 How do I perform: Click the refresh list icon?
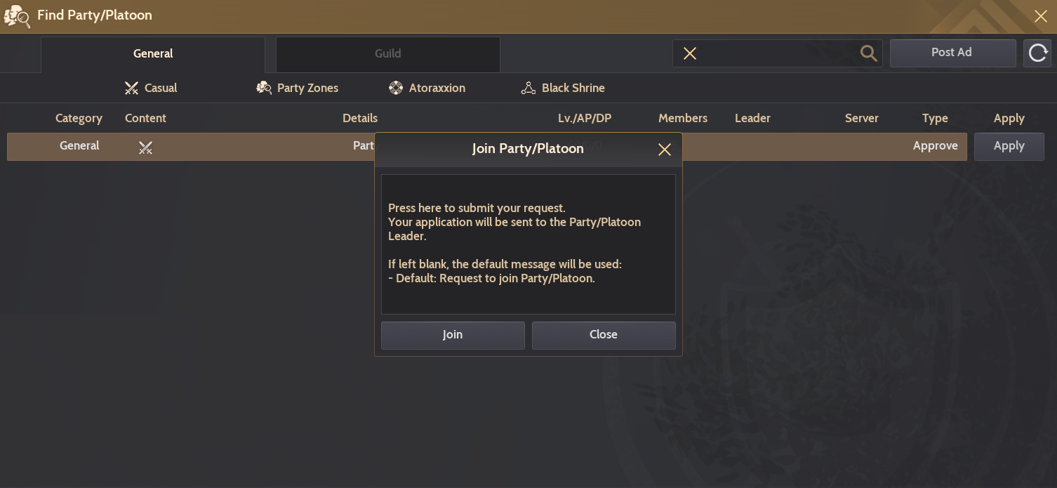coord(1037,53)
